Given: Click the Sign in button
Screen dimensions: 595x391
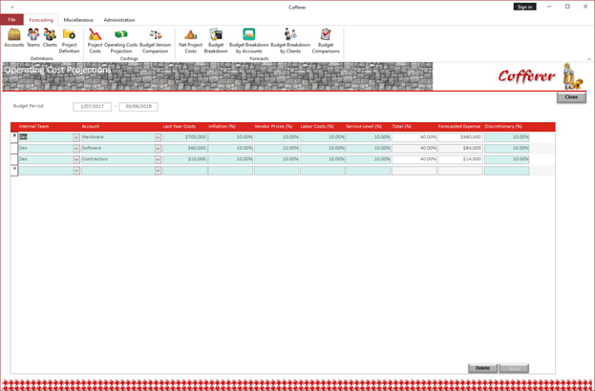Looking at the screenshot, I should (x=524, y=7).
